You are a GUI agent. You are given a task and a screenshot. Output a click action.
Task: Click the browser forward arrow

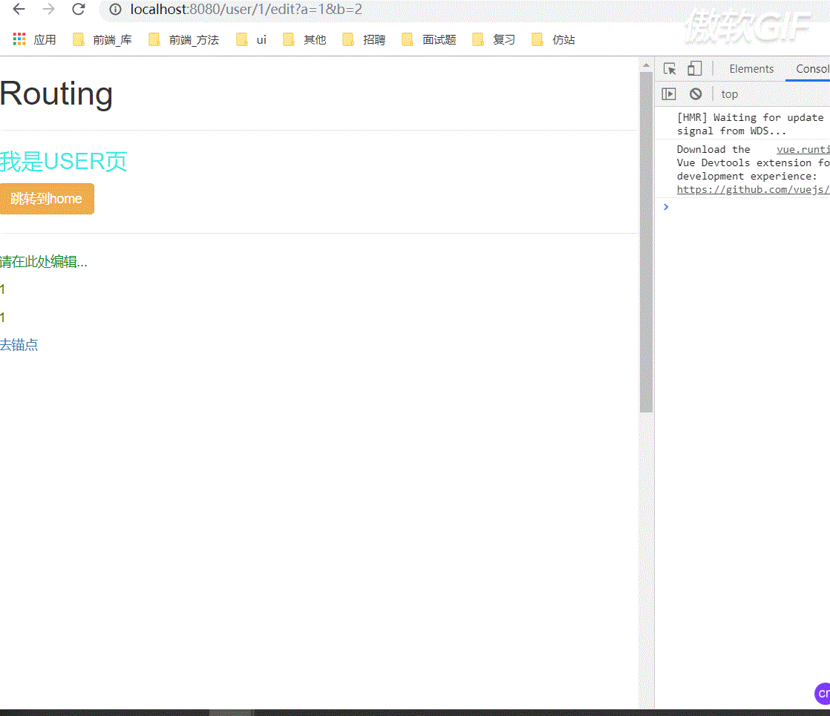click(49, 9)
